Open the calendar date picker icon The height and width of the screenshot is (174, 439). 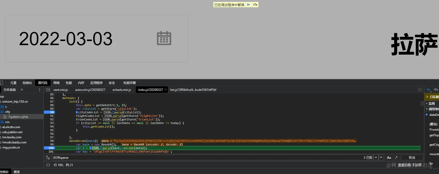pyautogui.click(x=164, y=38)
